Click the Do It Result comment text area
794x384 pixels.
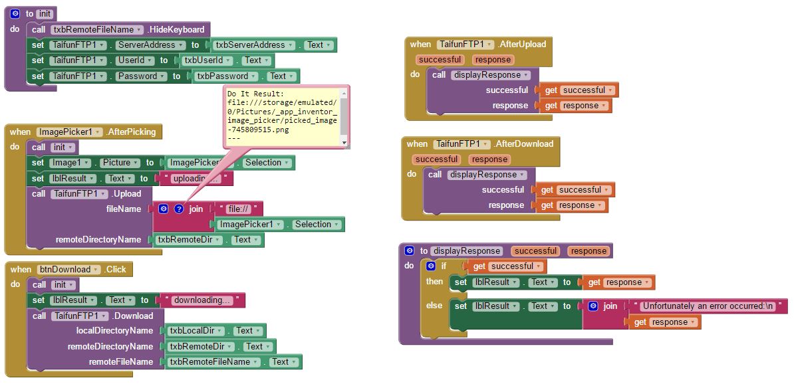pos(283,116)
